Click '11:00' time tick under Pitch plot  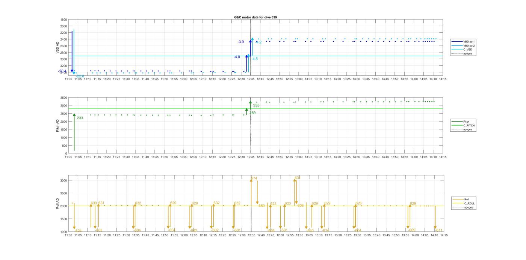pos(68,157)
